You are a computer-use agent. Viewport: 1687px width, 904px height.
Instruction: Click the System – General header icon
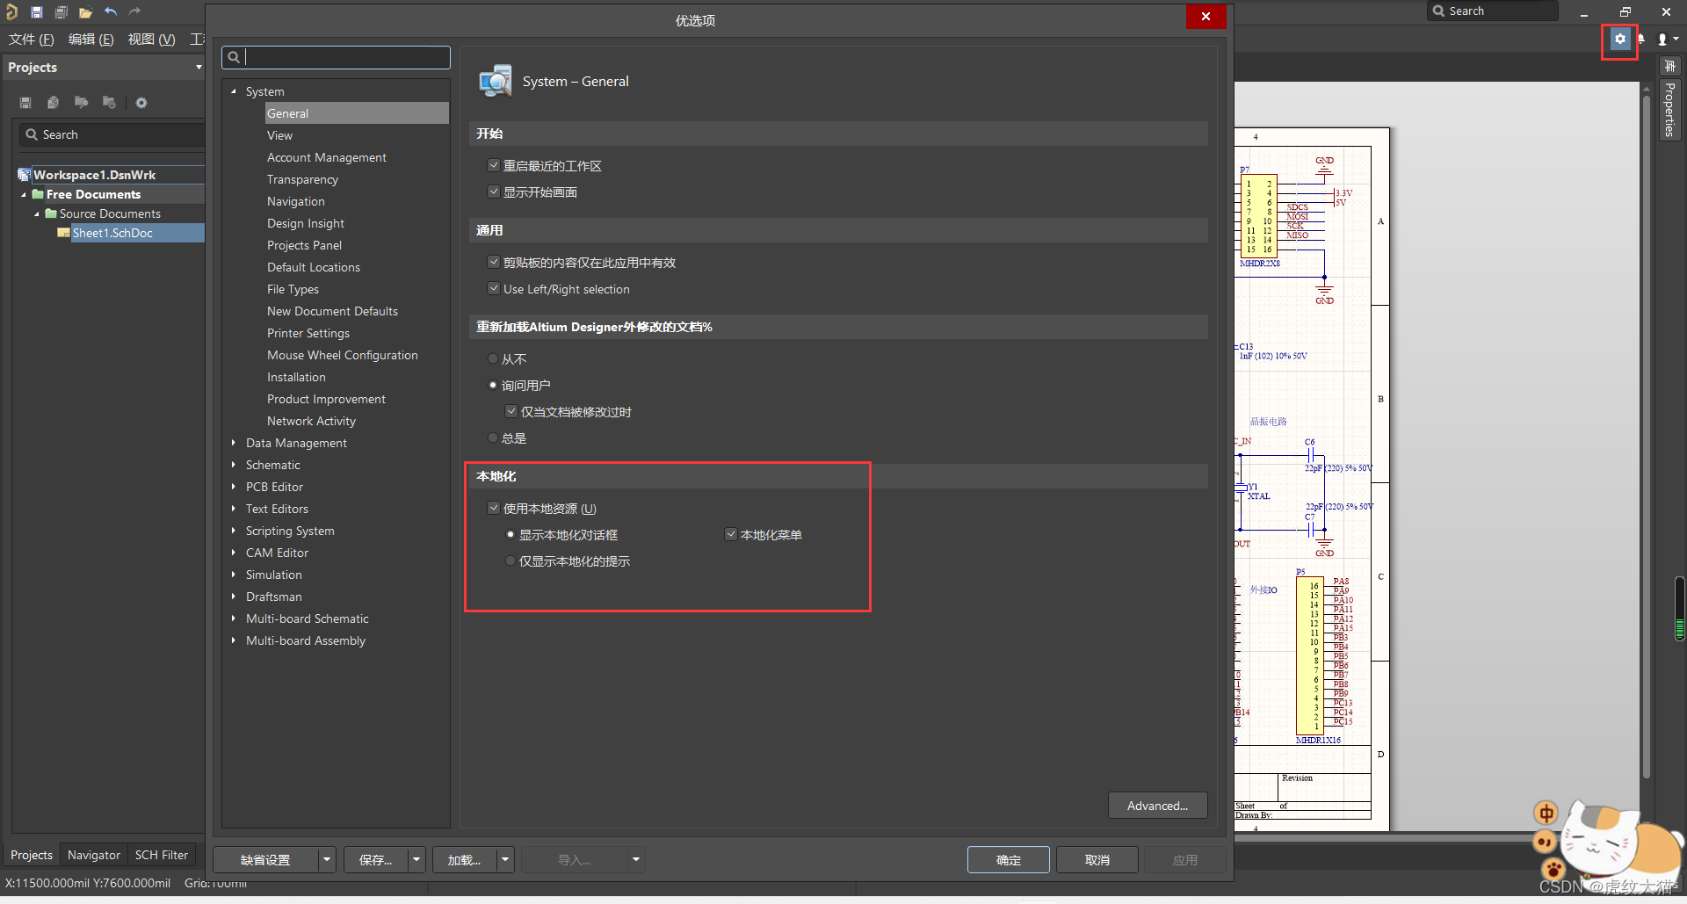coord(496,81)
